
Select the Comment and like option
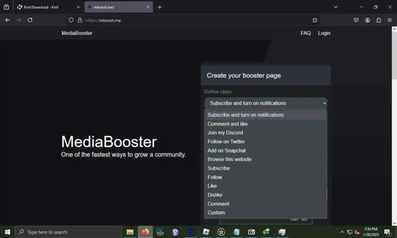265,124
